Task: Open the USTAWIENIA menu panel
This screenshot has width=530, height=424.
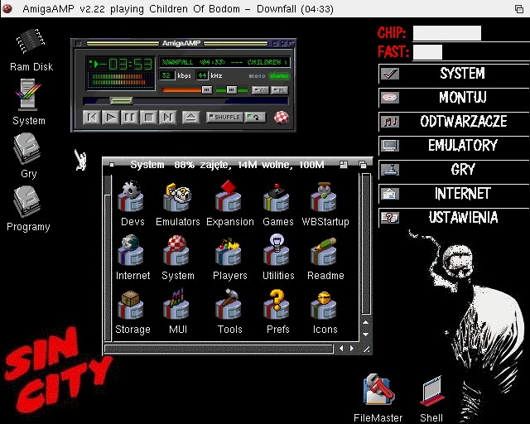Action: 454,218
